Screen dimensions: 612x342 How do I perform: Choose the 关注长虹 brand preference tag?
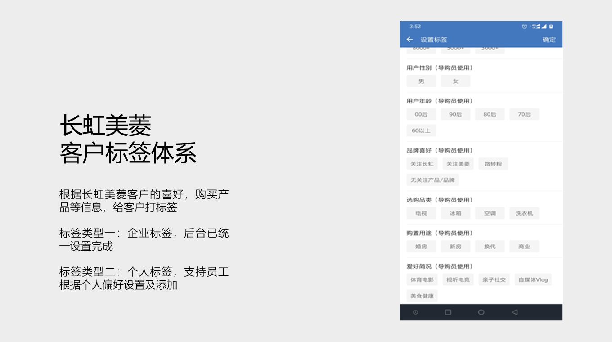422,164
